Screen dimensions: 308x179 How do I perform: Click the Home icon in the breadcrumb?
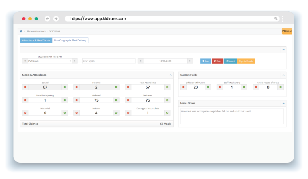coord(21,31)
